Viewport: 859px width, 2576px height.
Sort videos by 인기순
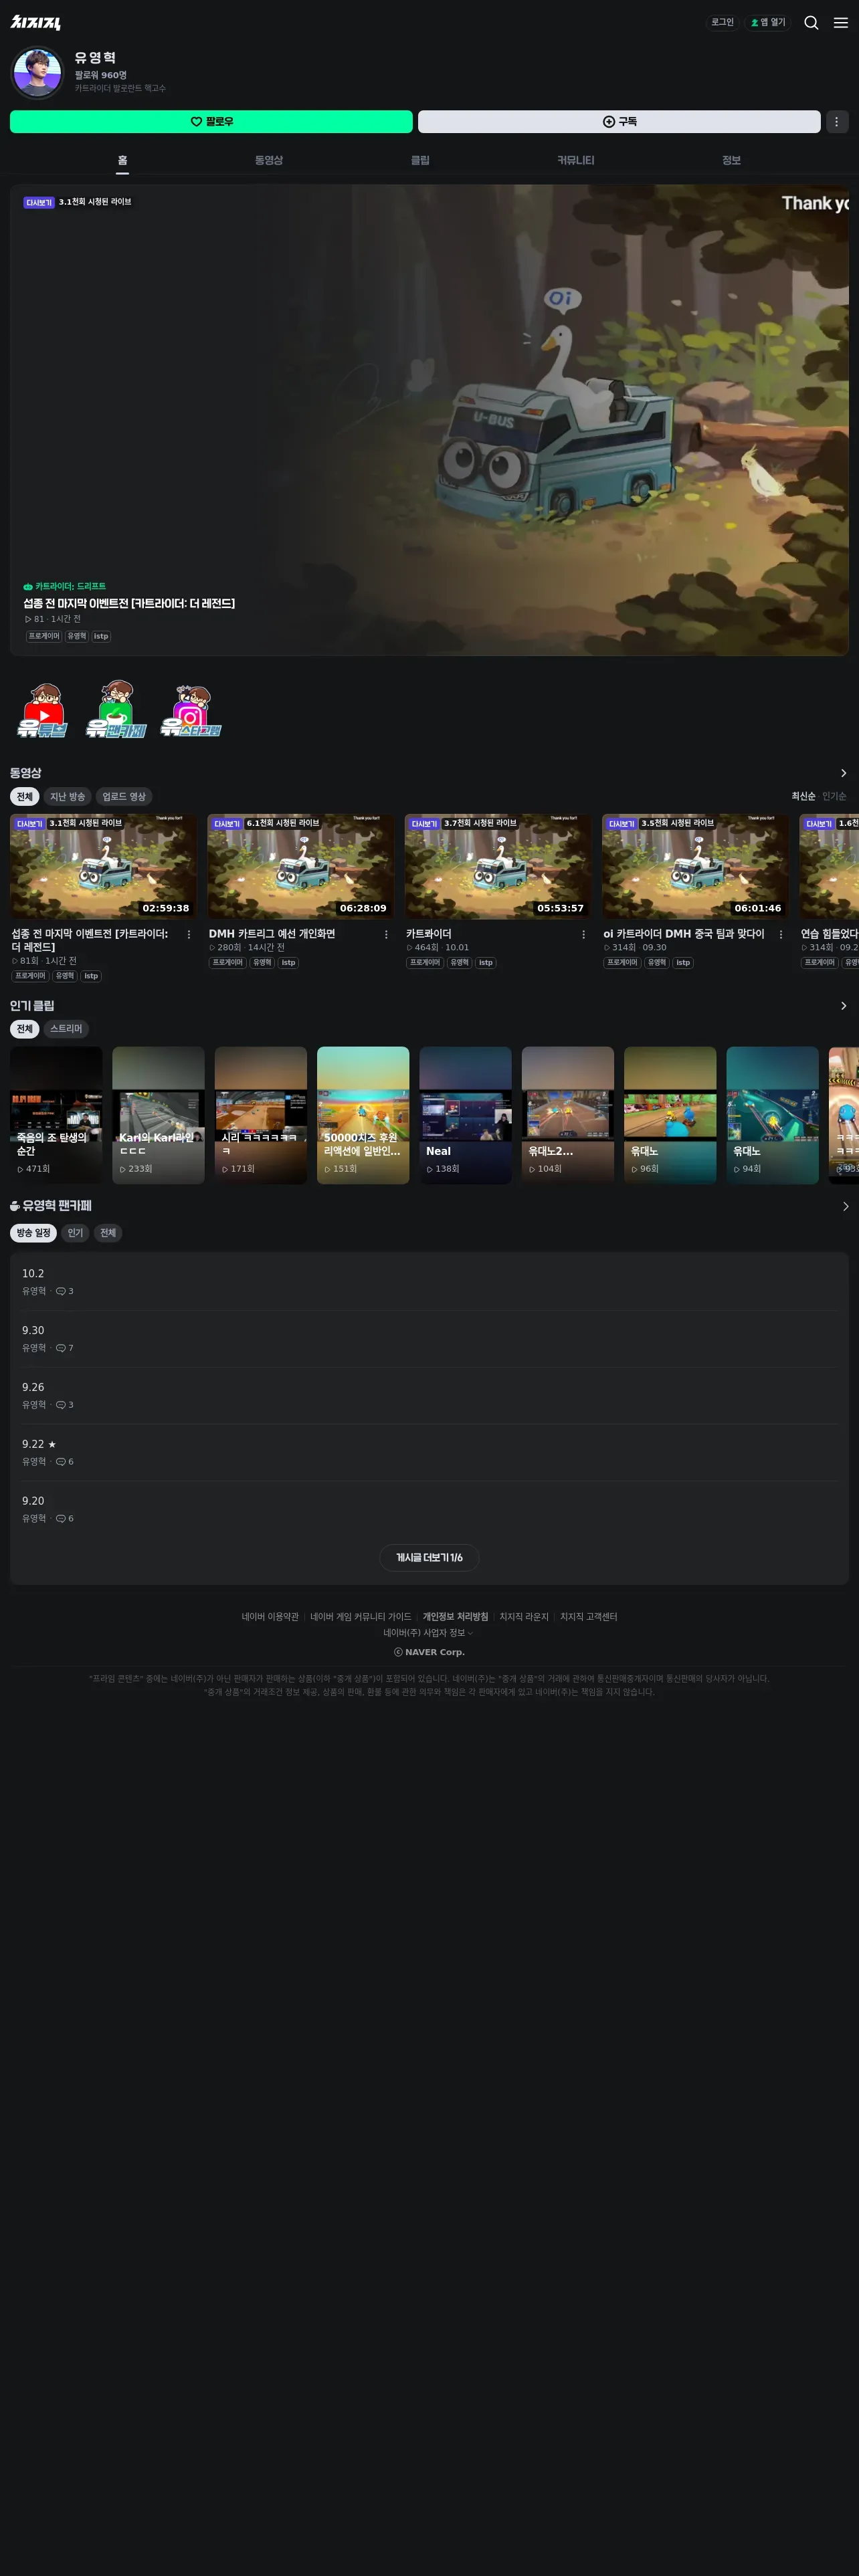click(834, 797)
